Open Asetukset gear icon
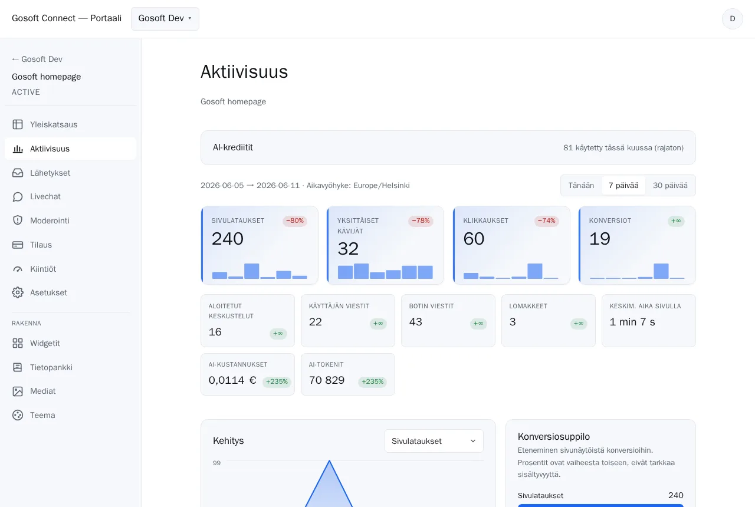Viewport: 755px width, 507px height. [18, 292]
